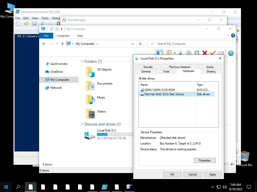The height and width of the screenshot is (192, 257).
Task: Click the teal shell icon in Explorer toolbar
Action: click(x=231, y=53)
